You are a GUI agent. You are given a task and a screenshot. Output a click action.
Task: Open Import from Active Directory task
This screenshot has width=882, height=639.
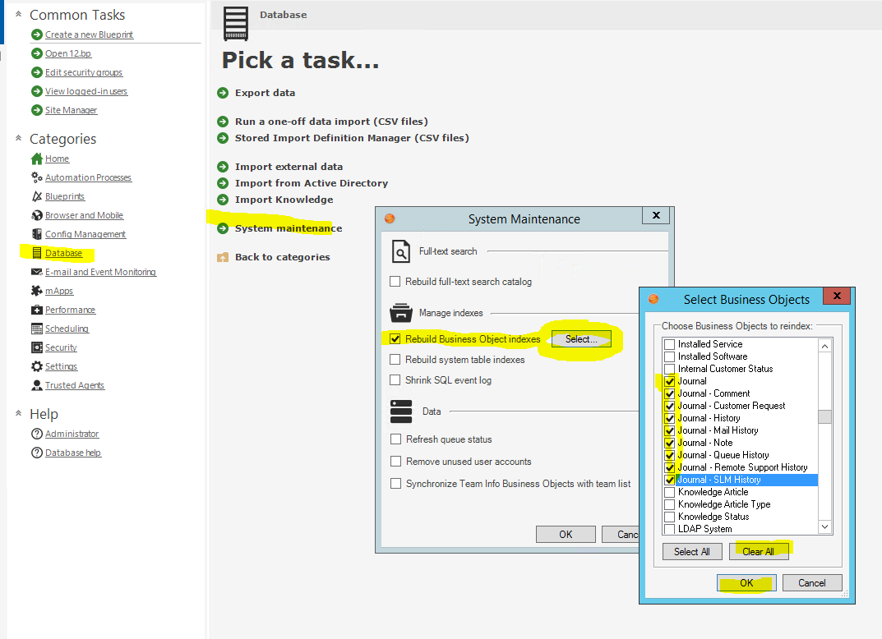coord(311,183)
